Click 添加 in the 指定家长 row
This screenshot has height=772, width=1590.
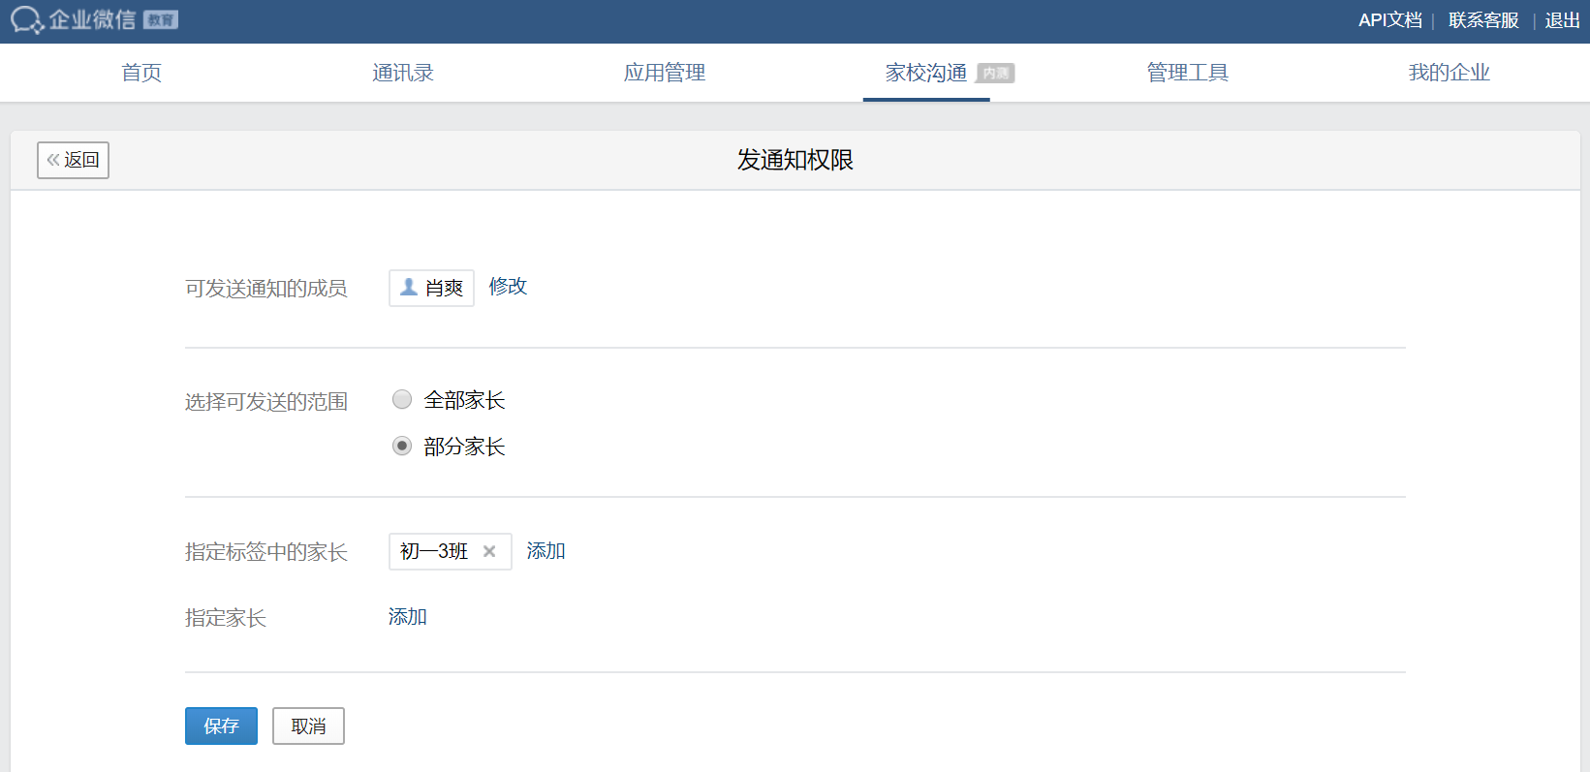tap(408, 617)
